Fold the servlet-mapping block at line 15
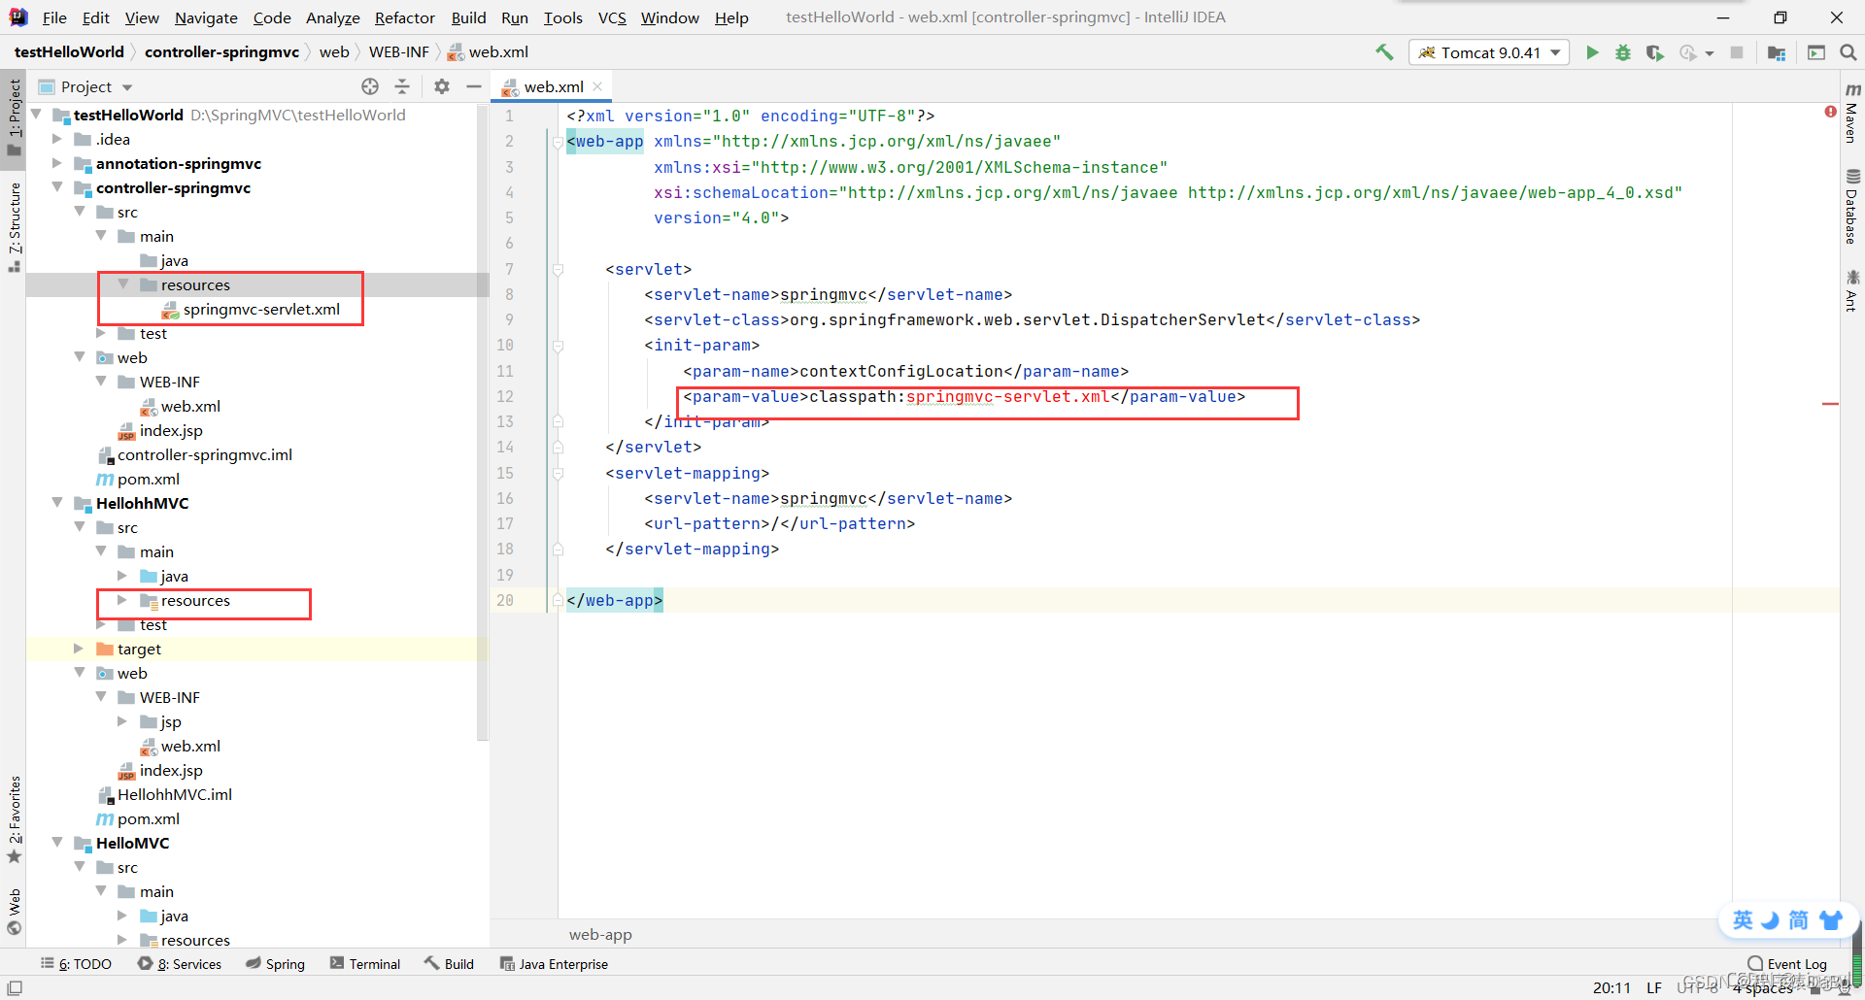Screen dimensions: 1865x1000 558,473
